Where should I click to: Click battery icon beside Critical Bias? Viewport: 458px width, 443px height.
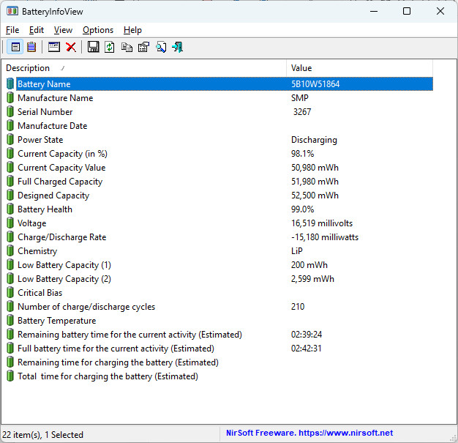(x=10, y=293)
